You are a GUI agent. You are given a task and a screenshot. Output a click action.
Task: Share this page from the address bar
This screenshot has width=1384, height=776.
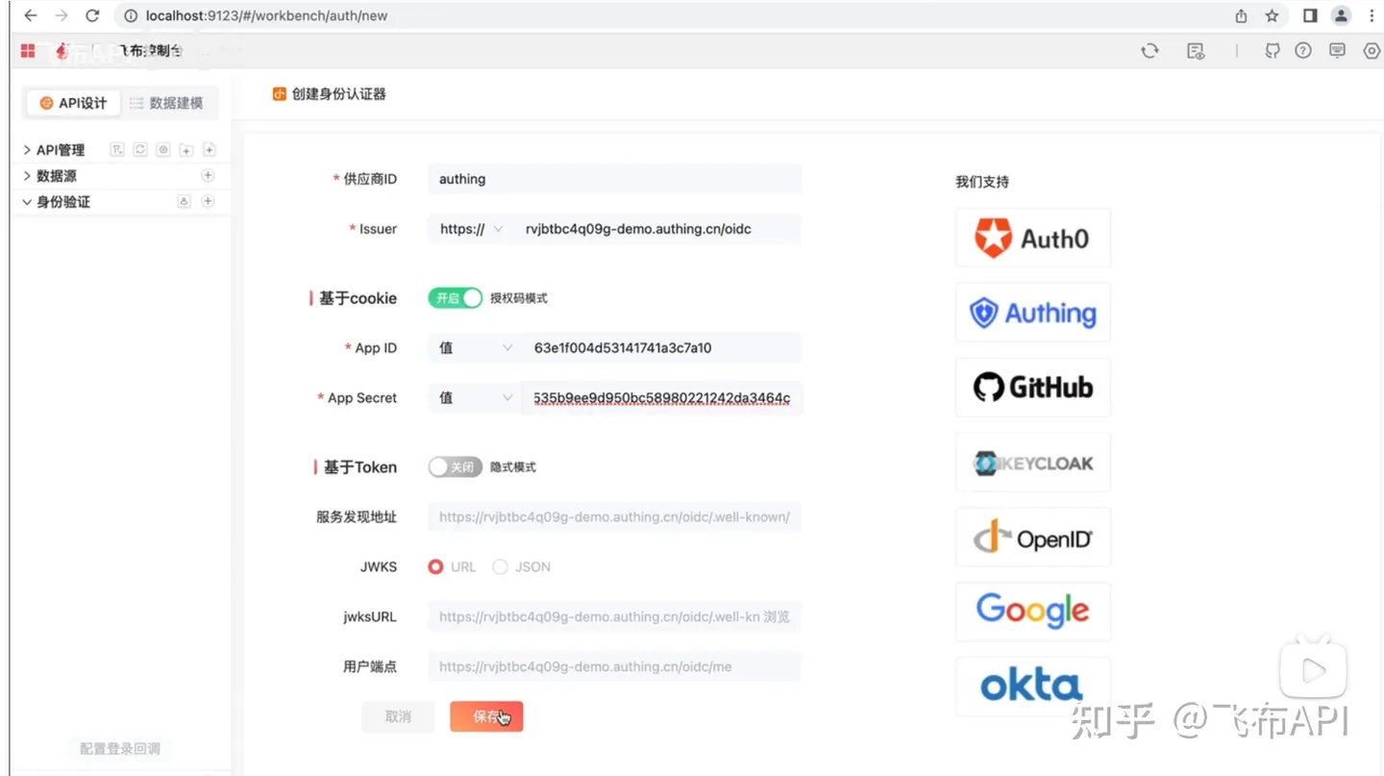[x=1241, y=15]
